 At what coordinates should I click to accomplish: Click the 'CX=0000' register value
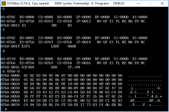pyautogui.click(x=46, y=59)
